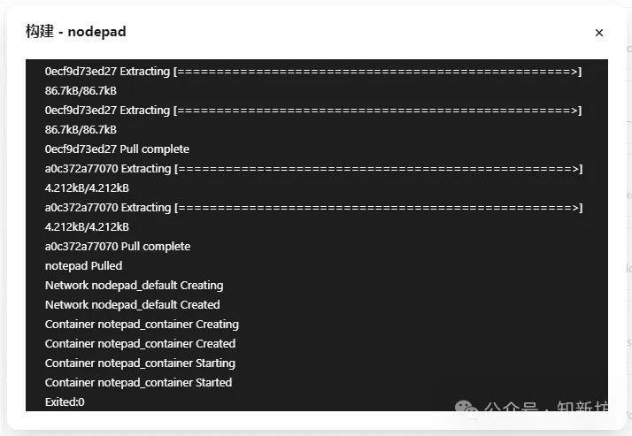Click the a0c372a77070 Pull complete log line
This screenshot has width=632, height=436.
point(118,247)
